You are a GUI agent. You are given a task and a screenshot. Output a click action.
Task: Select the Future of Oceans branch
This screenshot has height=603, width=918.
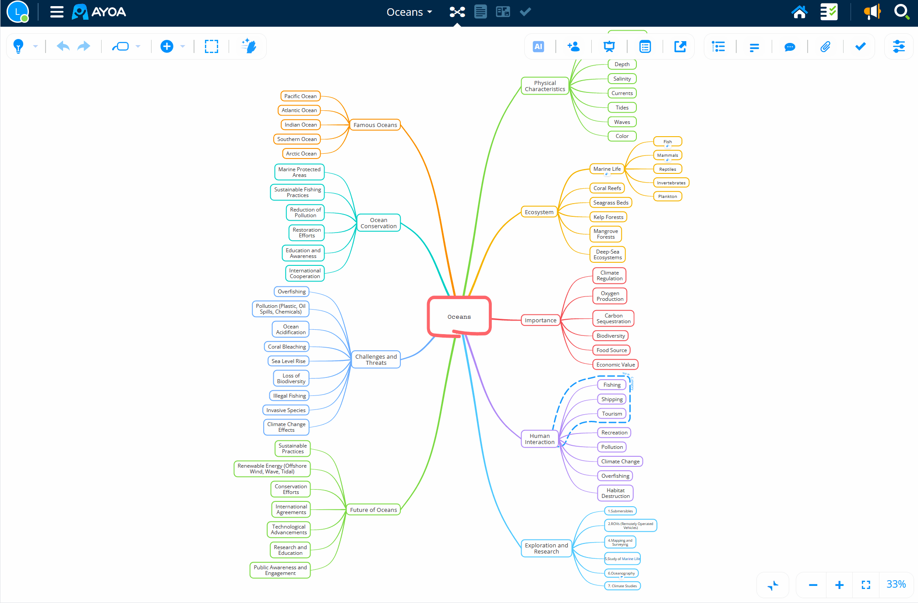[x=374, y=510]
